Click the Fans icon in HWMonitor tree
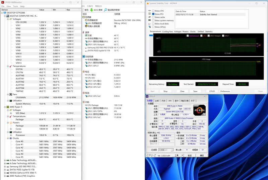Image resolution: width=268 pixels, height=180 pixels. click(x=11, y=94)
